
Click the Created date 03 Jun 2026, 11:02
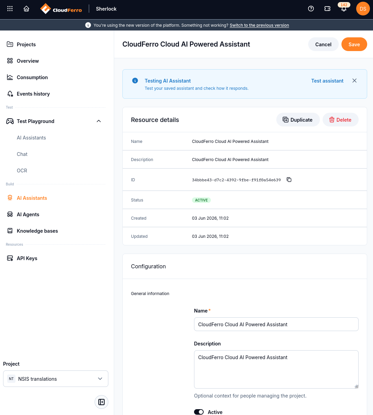tap(210, 218)
